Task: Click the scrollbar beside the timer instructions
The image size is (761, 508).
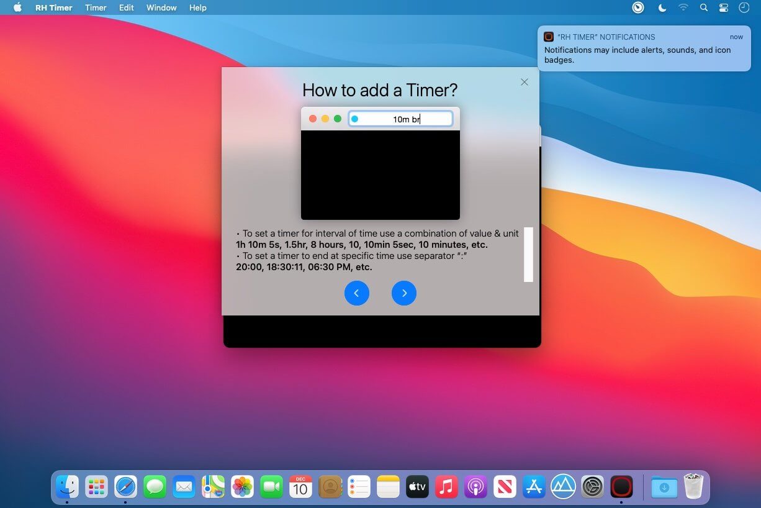Action: point(528,254)
